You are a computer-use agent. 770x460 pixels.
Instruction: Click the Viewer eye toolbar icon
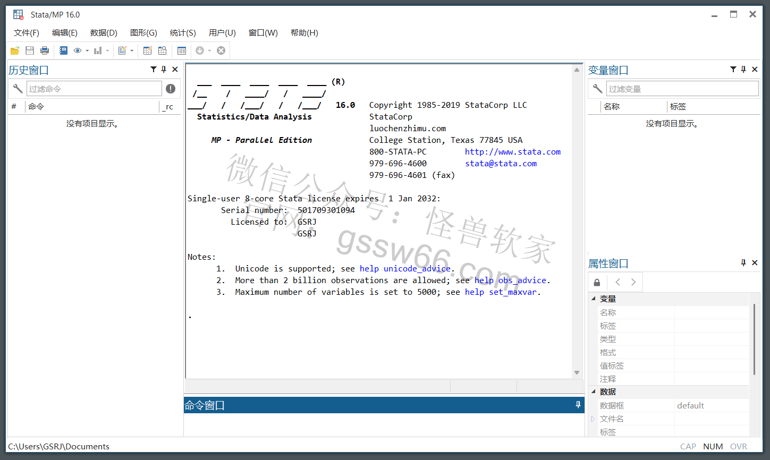pos(78,50)
